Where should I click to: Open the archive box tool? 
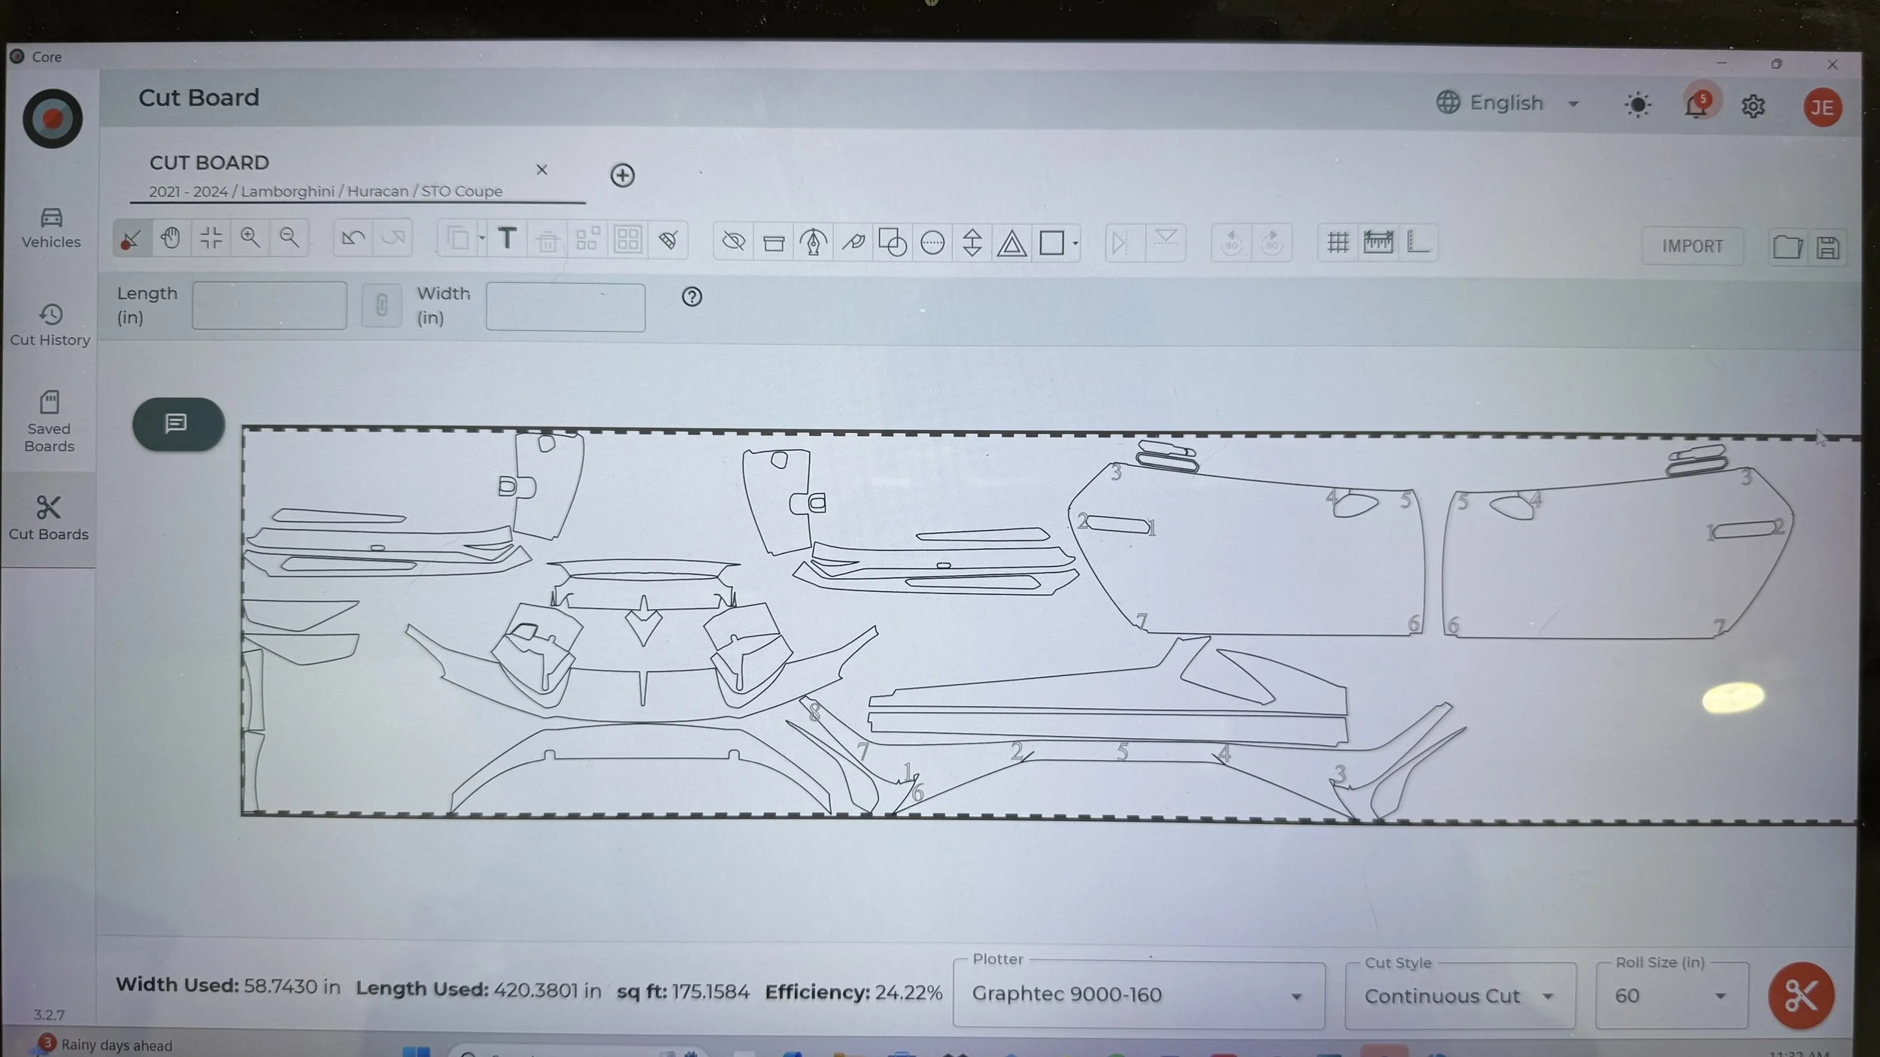tap(774, 243)
